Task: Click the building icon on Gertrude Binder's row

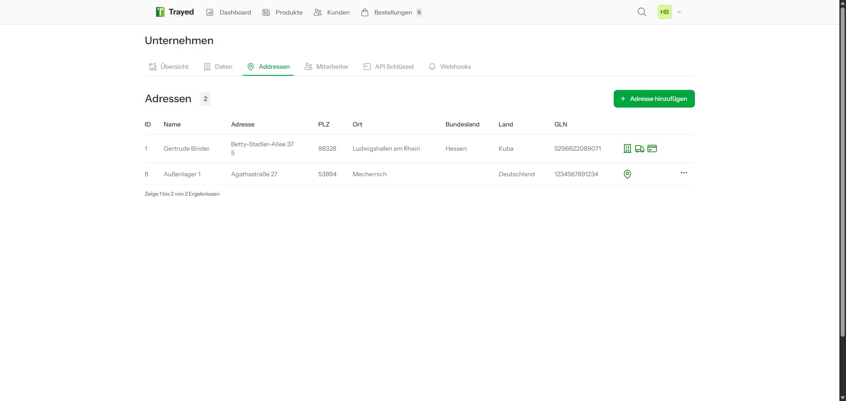Action: (x=627, y=149)
